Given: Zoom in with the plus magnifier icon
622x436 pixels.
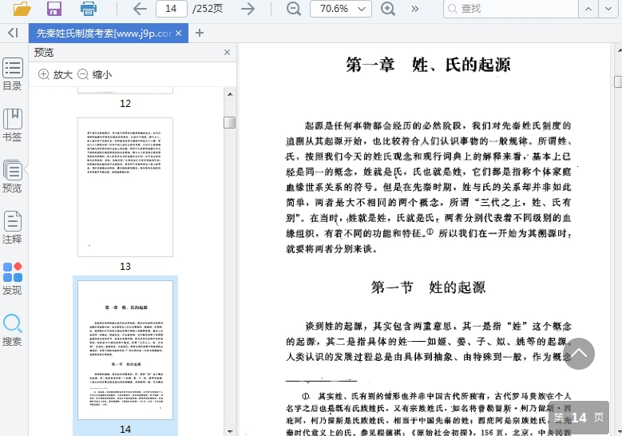Looking at the screenshot, I should click(x=387, y=8).
